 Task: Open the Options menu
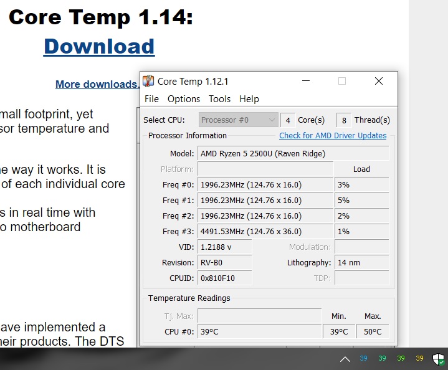click(184, 99)
